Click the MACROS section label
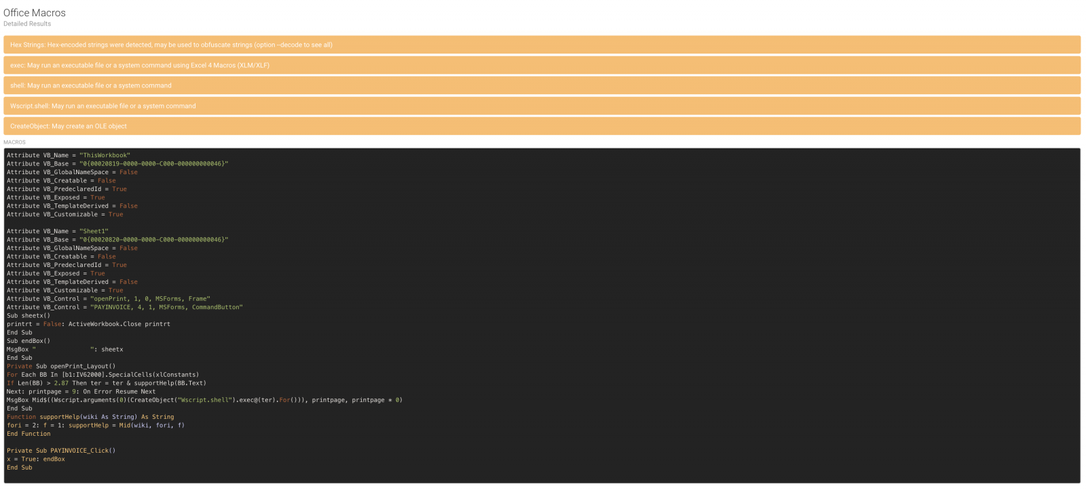The height and width of the screenshot is (490, 1086). click(14, 142)
